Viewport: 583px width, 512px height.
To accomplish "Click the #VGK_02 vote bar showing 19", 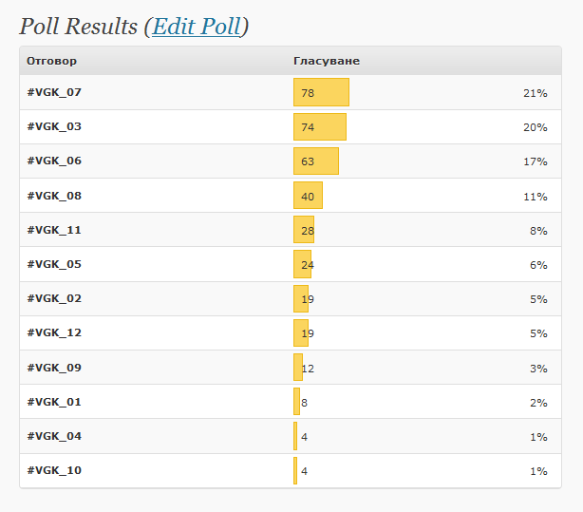I will (x=301, y=299).
